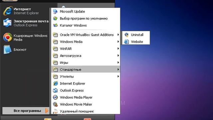Screen dimensions: 213x120
Task: Click Oracle VM VirtualBox Guest Additions label
Action: click(x=87, y=35)
